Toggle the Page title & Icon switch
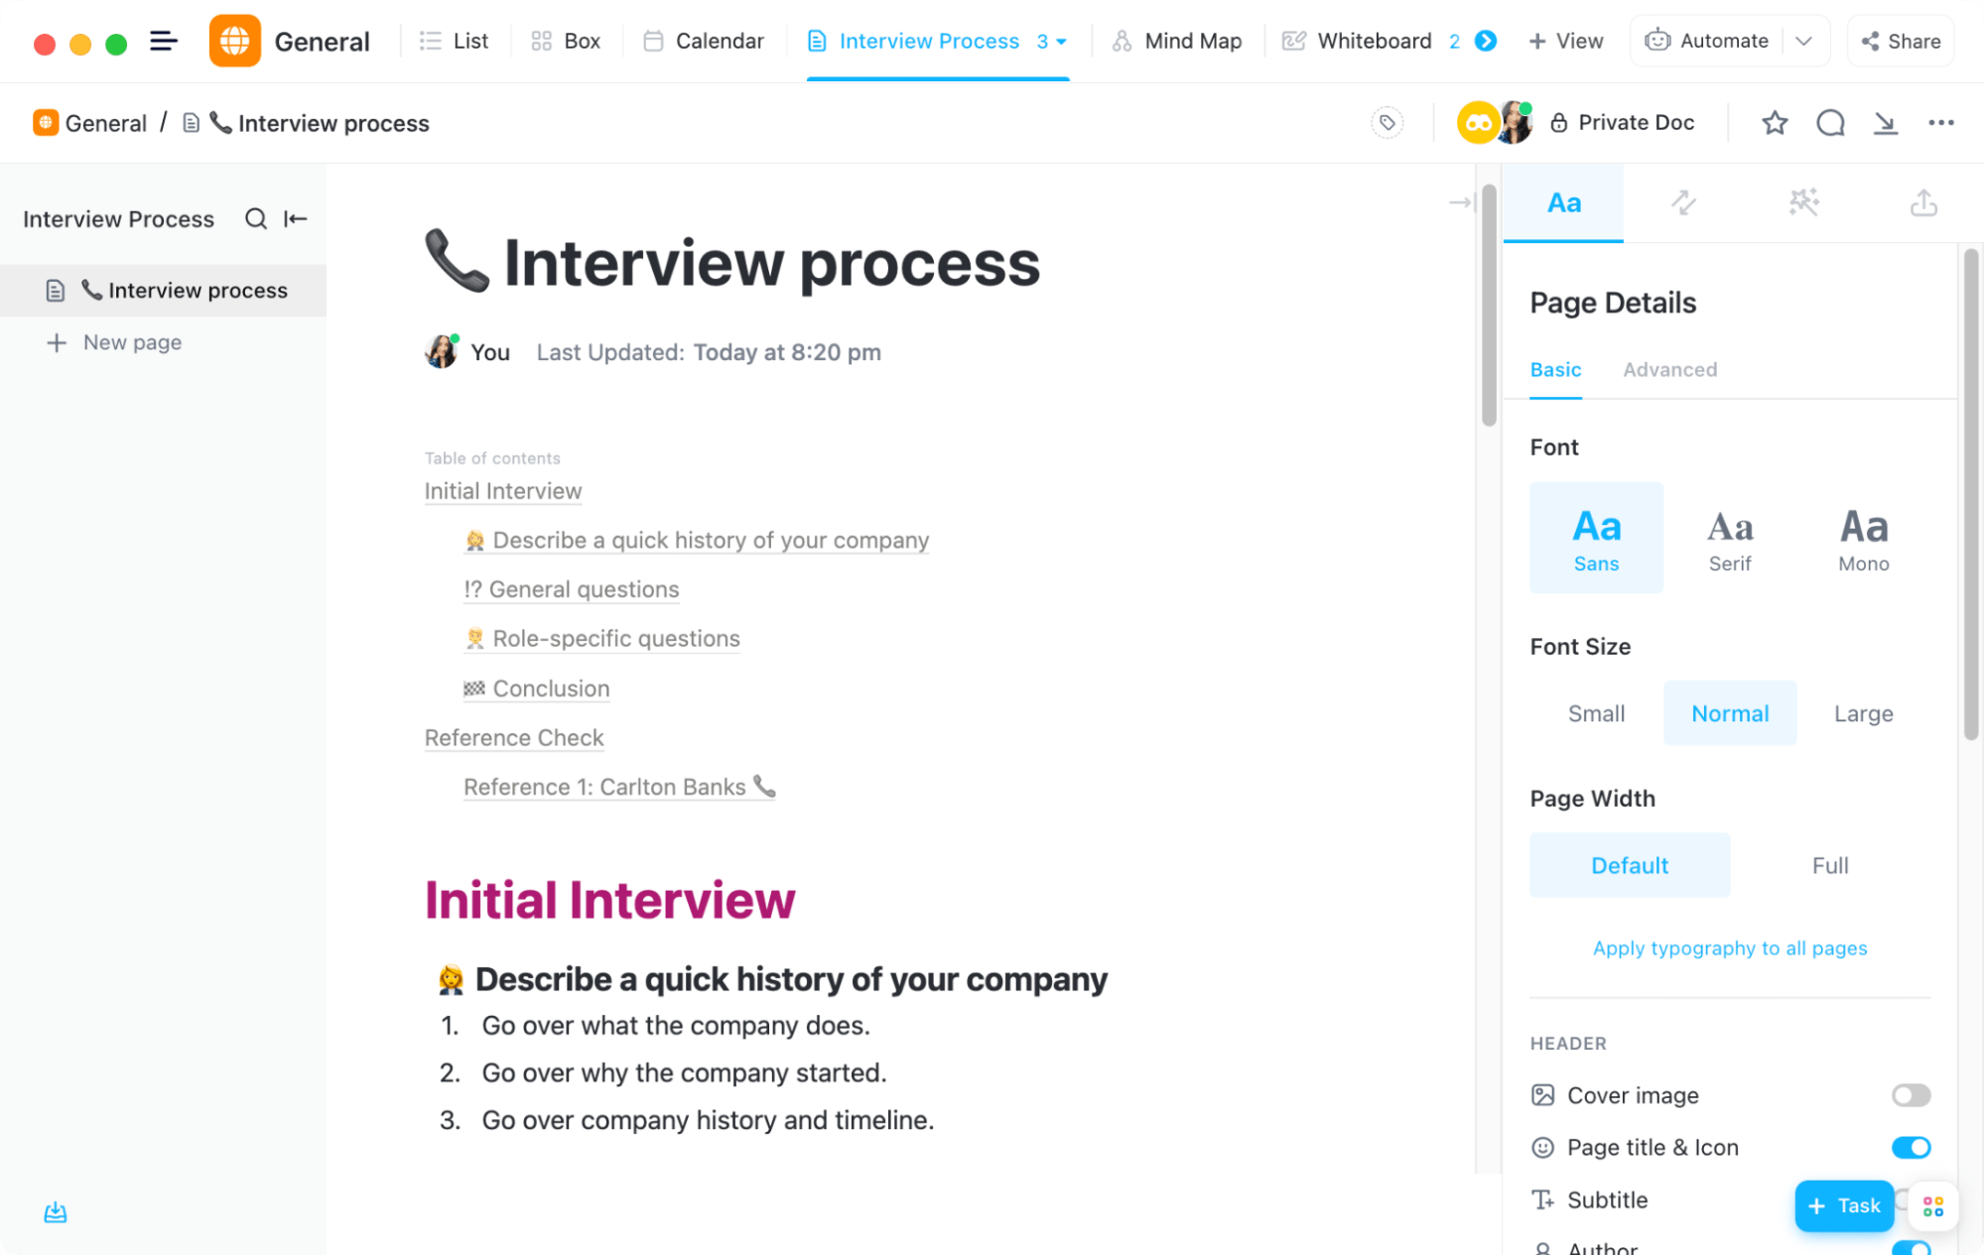1984x1255 pixels. (1912, 1147)
